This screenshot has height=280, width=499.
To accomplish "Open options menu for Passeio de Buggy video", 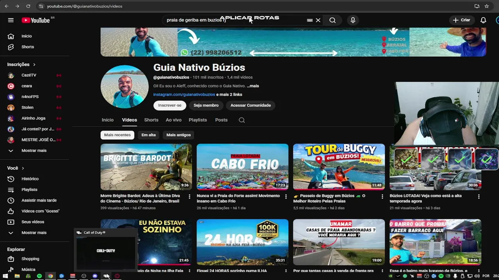I will [x=382, y=197].
